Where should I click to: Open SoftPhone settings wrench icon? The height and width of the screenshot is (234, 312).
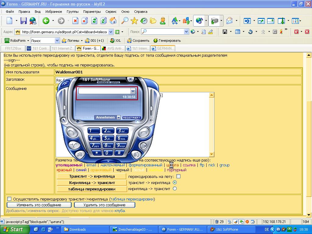click(x=65, y=83)
